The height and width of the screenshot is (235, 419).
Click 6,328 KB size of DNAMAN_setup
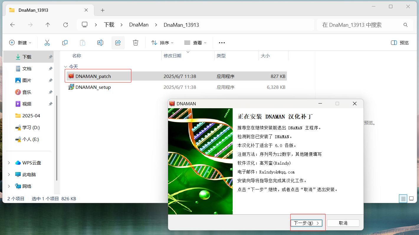point(276,87)
